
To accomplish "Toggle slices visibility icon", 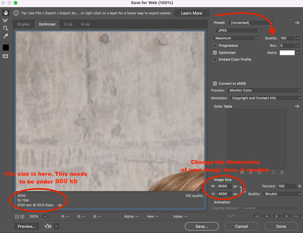I will (x=6, y=56).
